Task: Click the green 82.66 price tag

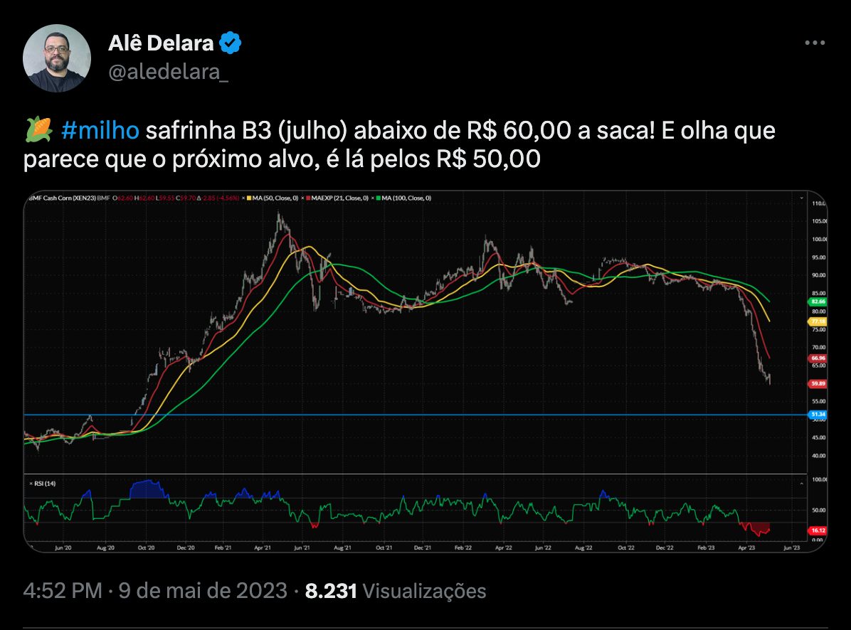Action: (x=818, y=301)
